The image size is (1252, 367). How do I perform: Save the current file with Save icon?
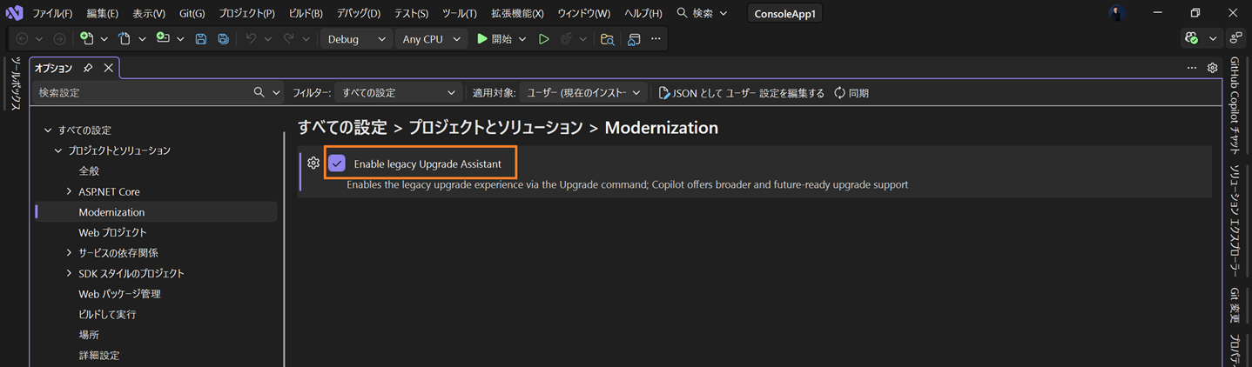click(201, 39)
